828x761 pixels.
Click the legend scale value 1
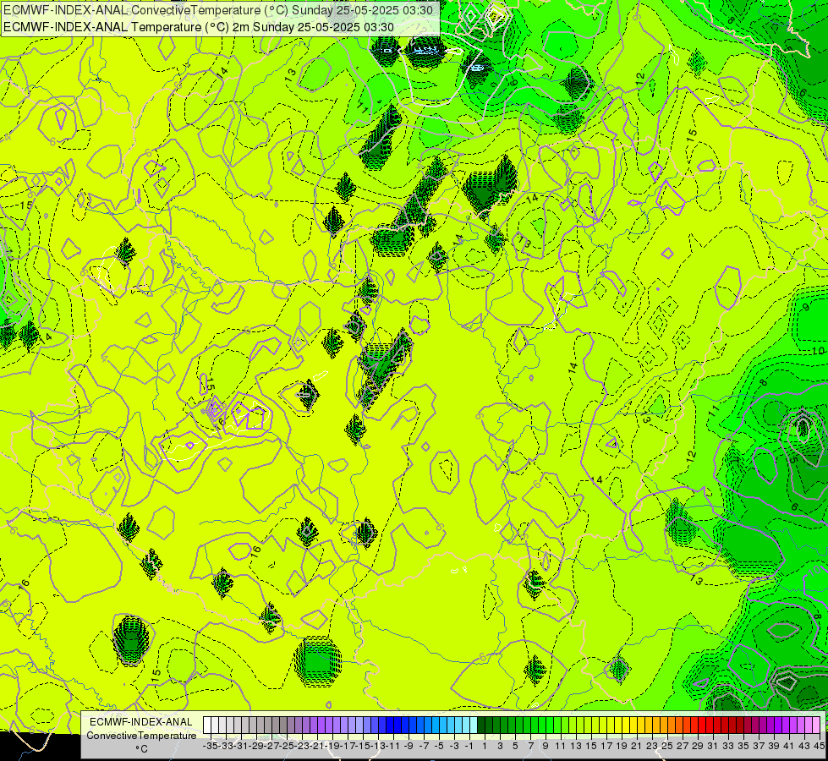click(485, 746)
